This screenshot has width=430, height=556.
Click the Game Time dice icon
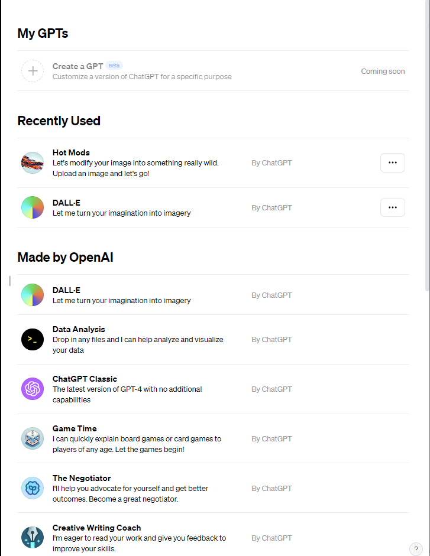[x=33, y=438]
